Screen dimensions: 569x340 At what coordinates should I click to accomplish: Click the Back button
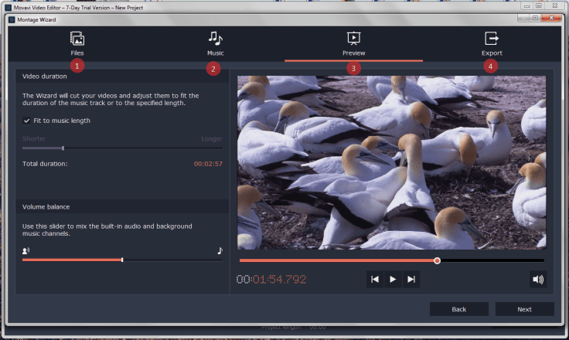click(458, 309)
